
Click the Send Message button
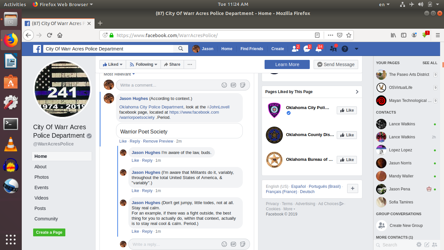click(336, 64)
